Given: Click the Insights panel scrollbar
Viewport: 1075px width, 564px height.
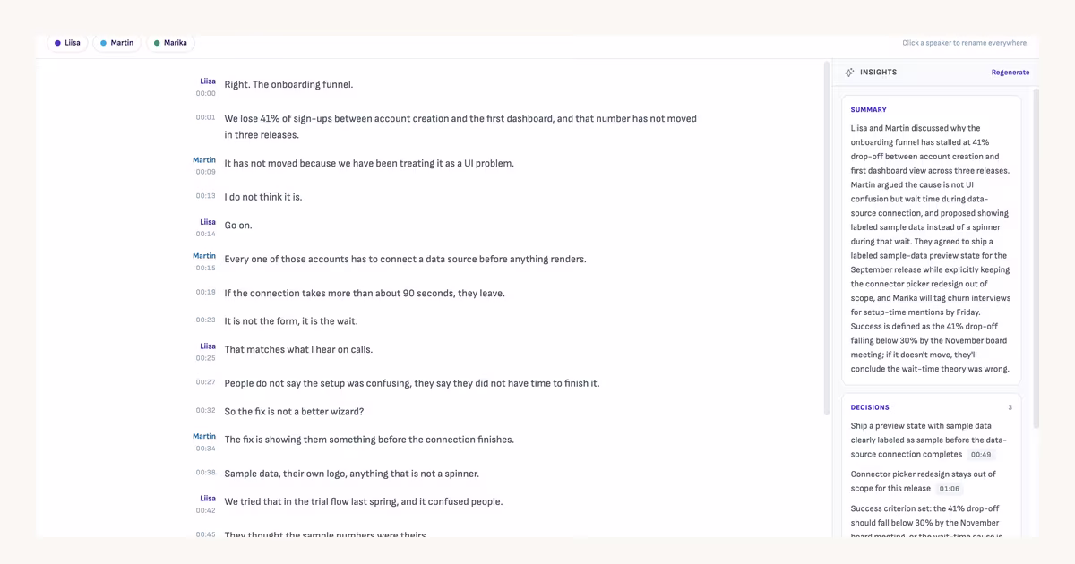Looking at the screenshot, I should (1036, 258).
